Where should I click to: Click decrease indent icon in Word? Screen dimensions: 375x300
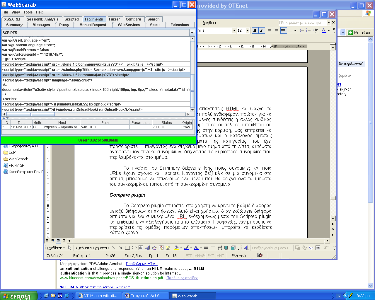(316, 30)
